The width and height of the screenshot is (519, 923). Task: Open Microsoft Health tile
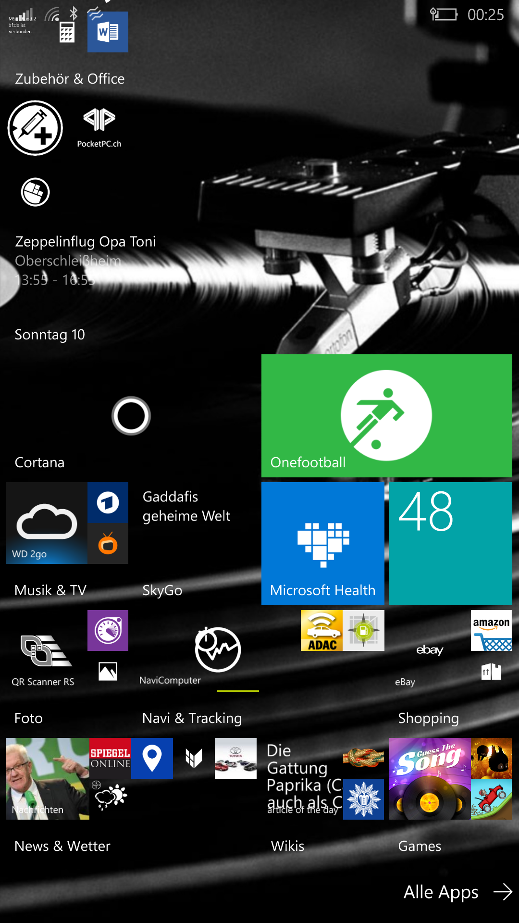coord(323,544)
